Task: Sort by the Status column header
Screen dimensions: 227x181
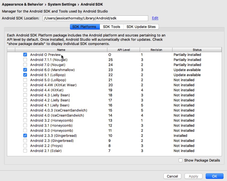Action: coord(197,50)
